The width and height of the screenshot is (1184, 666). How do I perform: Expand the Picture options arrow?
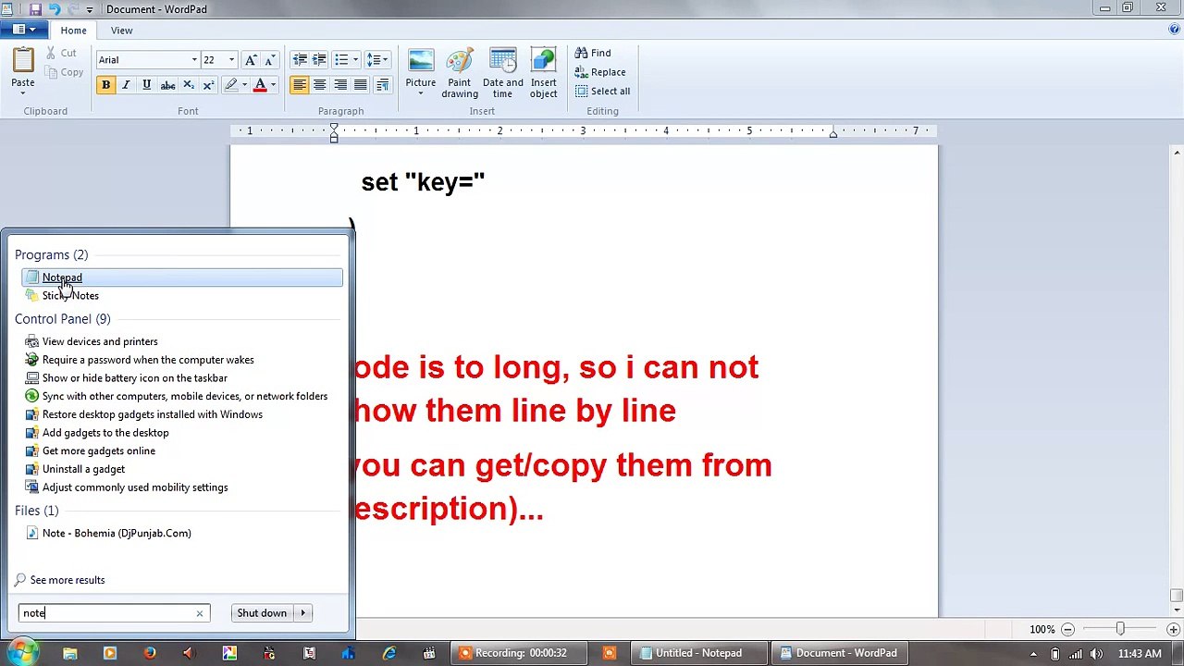coord(420,94)
